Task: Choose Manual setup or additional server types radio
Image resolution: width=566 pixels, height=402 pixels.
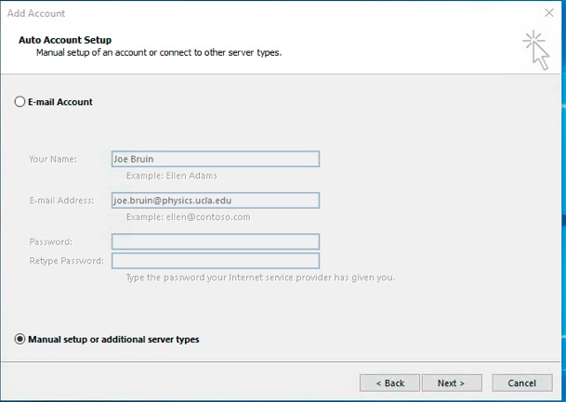Action: 20,339
